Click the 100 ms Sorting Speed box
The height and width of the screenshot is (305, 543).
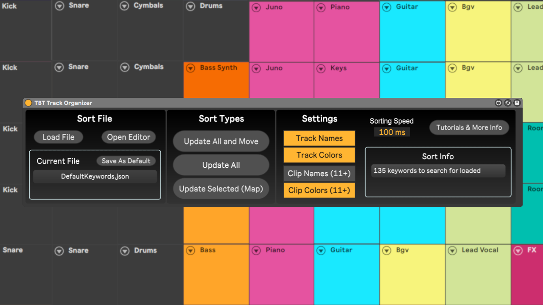click(392, 132)
